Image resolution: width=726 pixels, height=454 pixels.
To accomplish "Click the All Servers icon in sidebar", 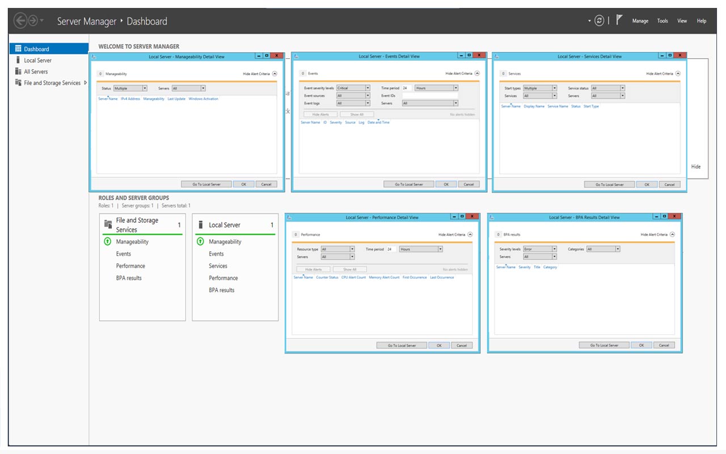I will pos(19,71).
